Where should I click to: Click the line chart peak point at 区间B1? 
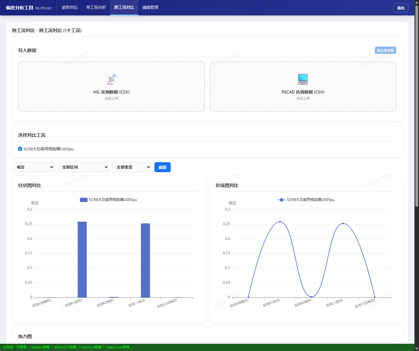pyautogui.click(x=280, y=222)
